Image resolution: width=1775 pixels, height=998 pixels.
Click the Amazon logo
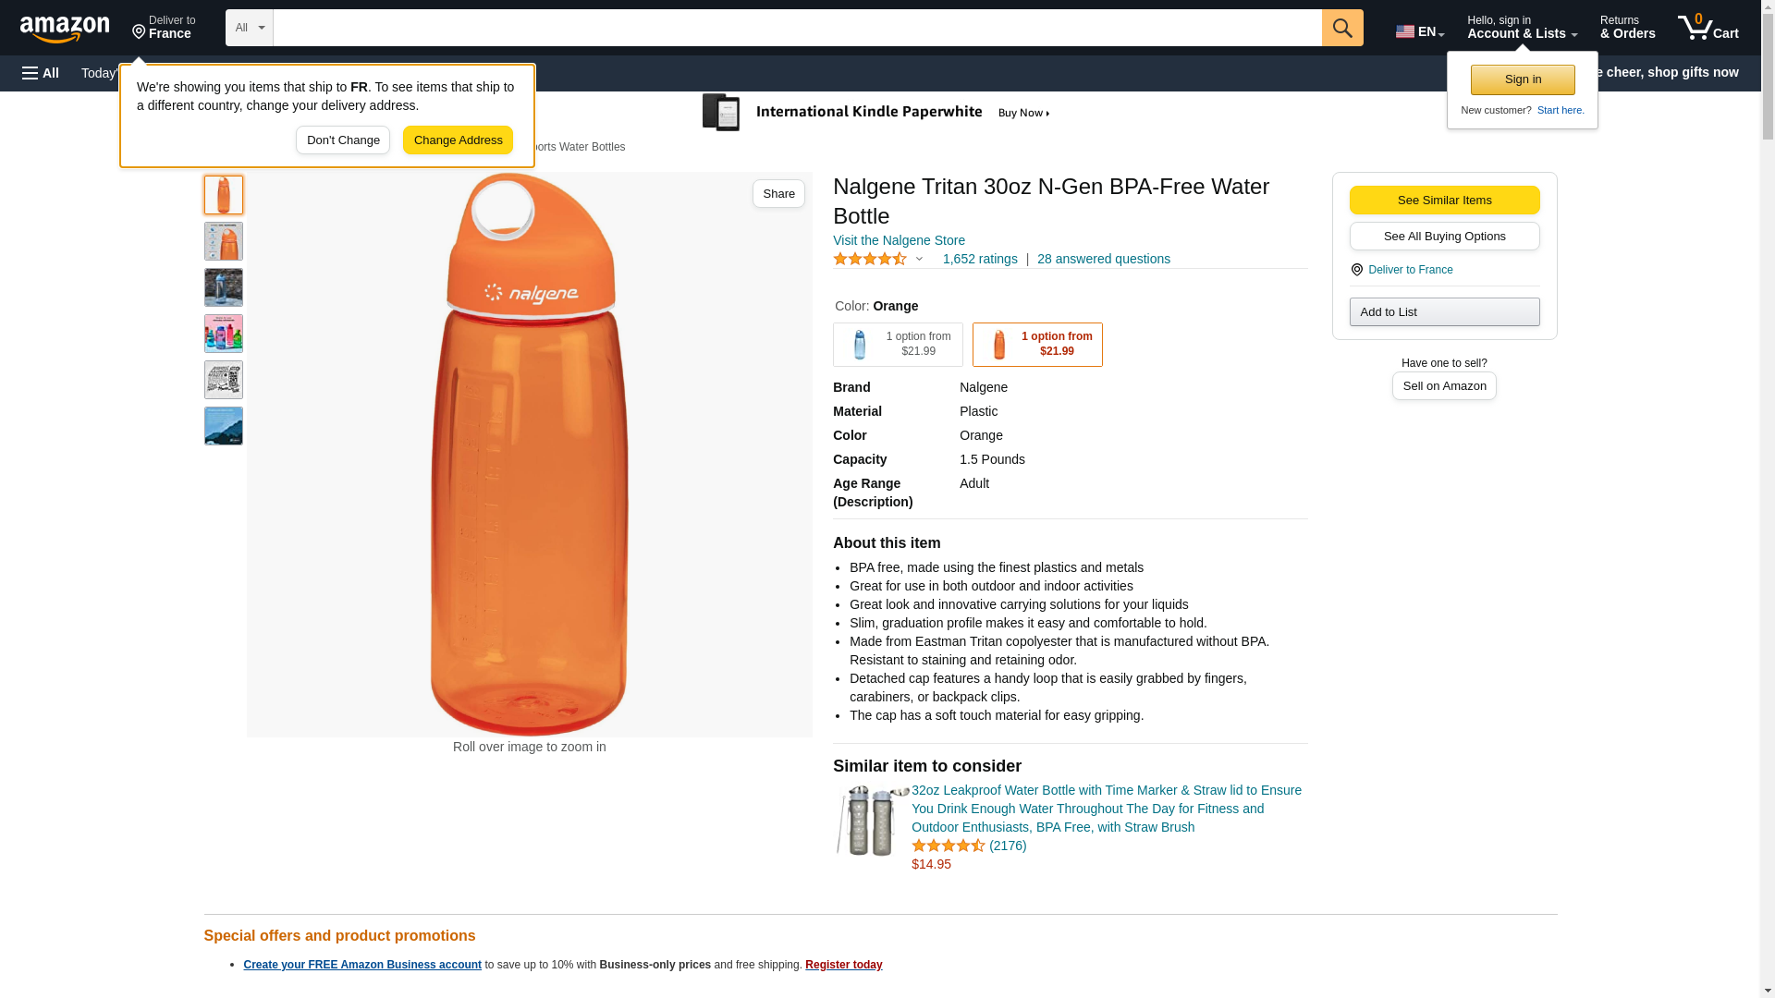65,29
